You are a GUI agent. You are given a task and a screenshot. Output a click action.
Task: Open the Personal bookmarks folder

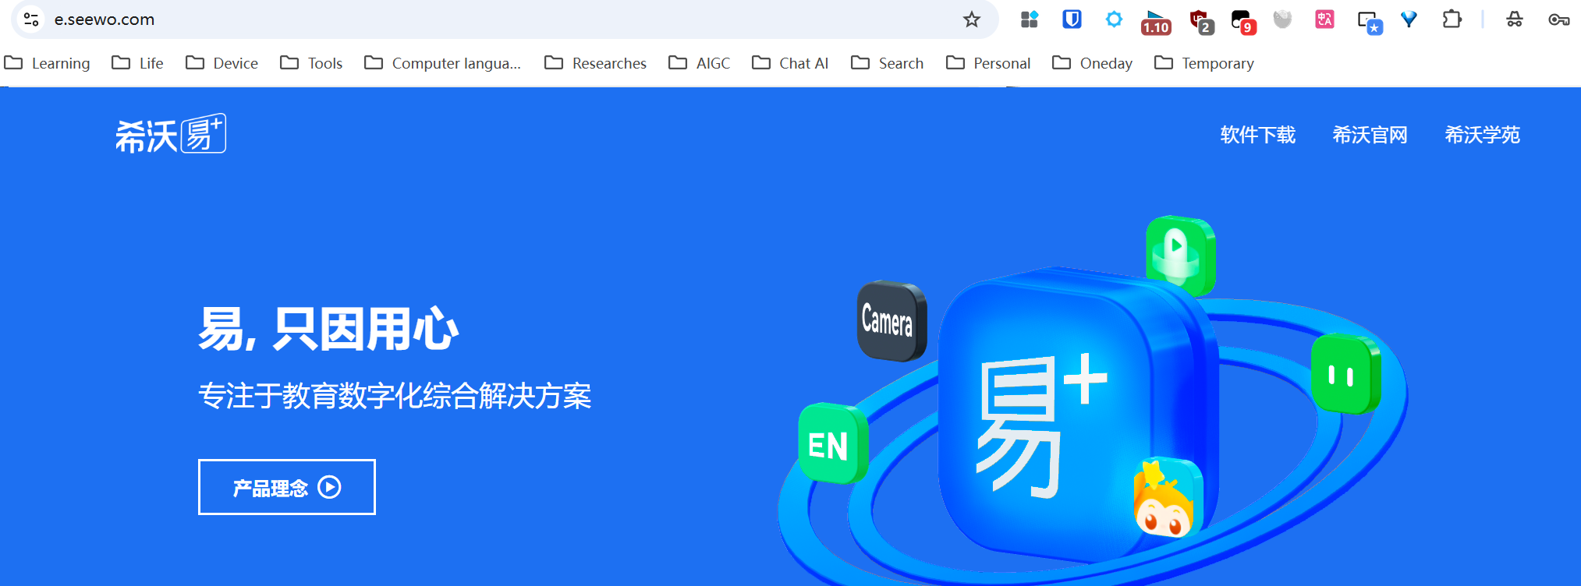(x=987, y=63)
